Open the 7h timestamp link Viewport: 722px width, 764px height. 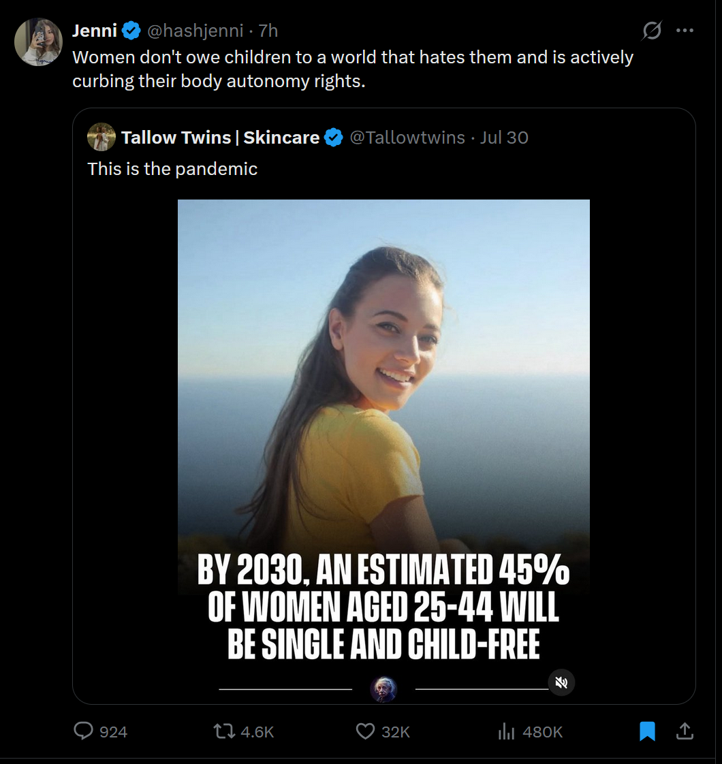(x=268, y=31)
